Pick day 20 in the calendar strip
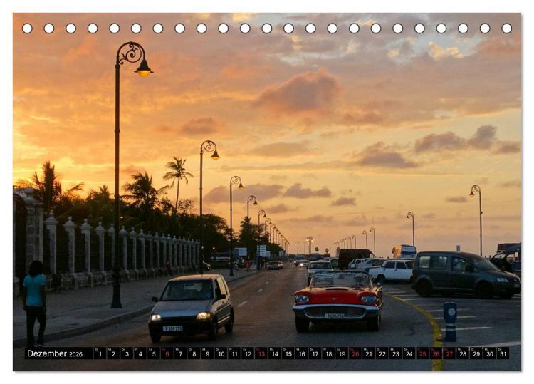 [355, 353]
